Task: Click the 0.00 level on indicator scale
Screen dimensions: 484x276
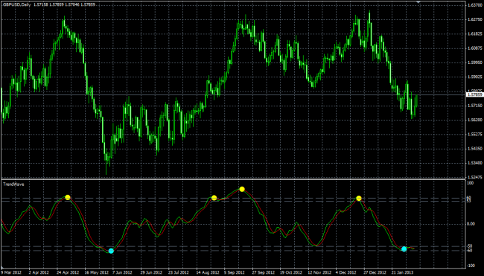Action: click(471, 224)
